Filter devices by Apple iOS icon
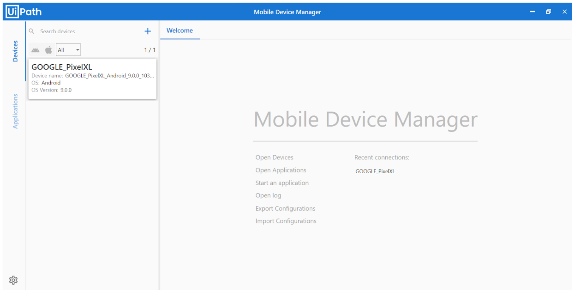This screenshot has width=574, height=293. [x=48, y=50]
